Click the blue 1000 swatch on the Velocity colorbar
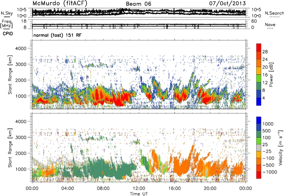Image resolution: width=284 pixels, height=196 pixels. pos(259,120)
